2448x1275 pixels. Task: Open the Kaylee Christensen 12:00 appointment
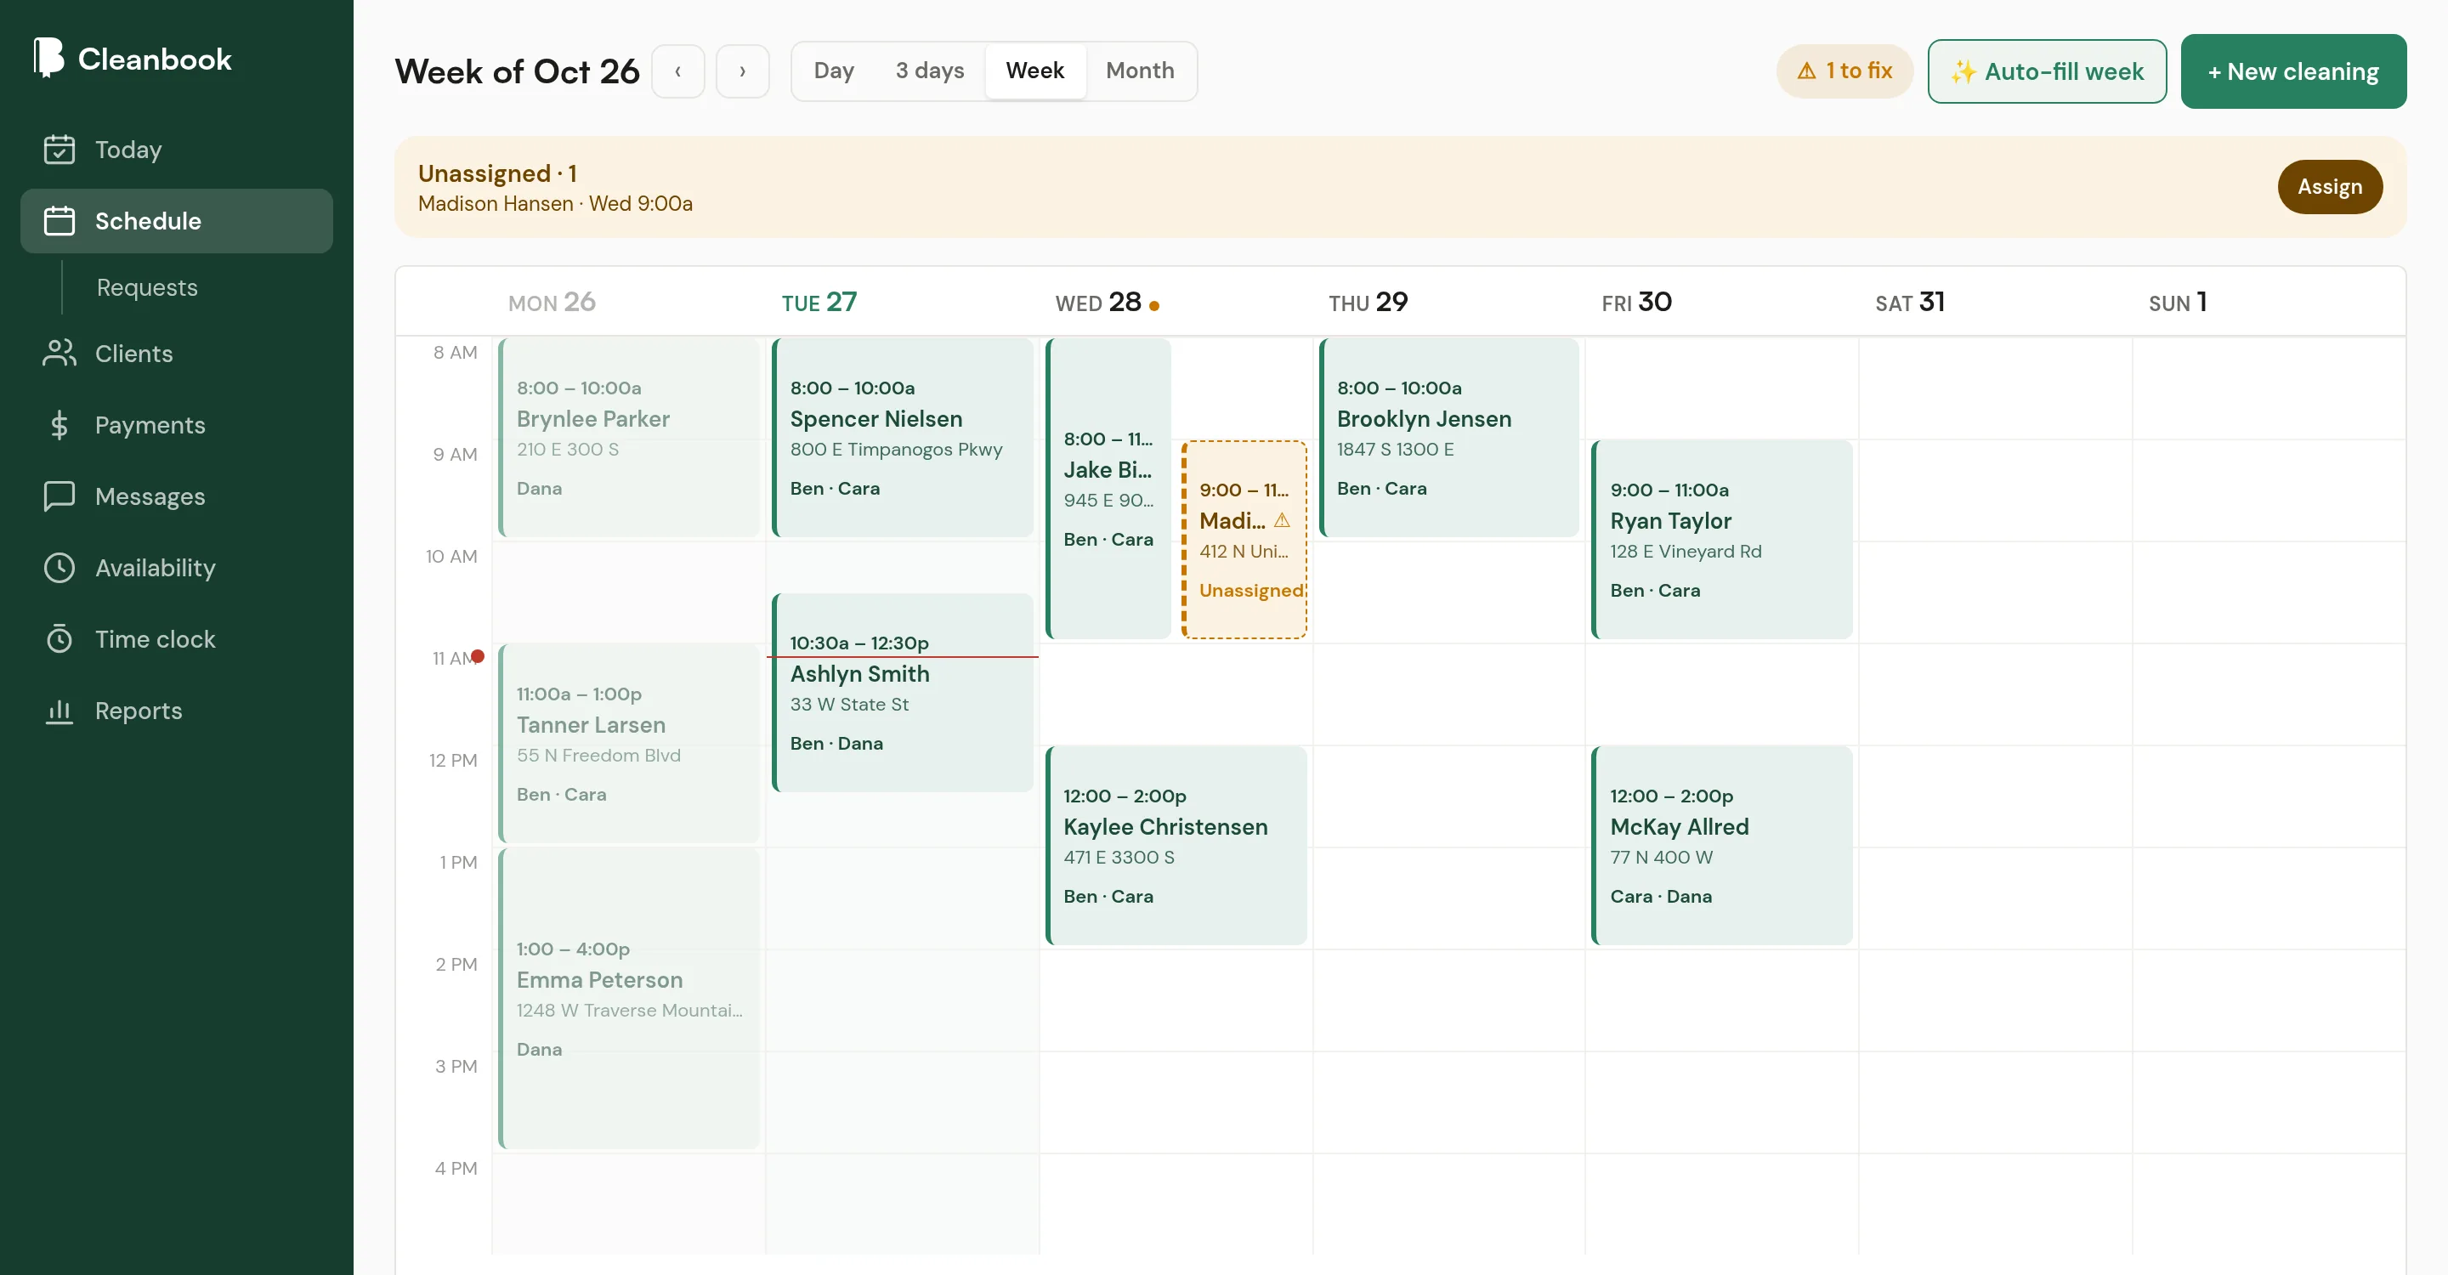point(1176,846)
